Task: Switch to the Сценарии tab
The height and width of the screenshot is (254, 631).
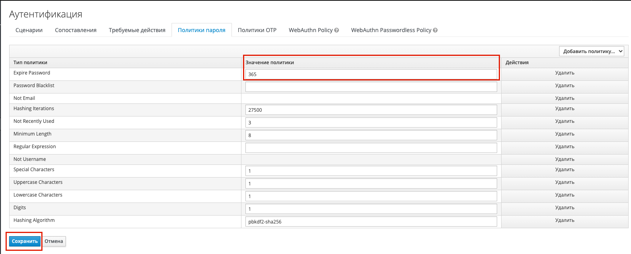Action: coord(29,30)
